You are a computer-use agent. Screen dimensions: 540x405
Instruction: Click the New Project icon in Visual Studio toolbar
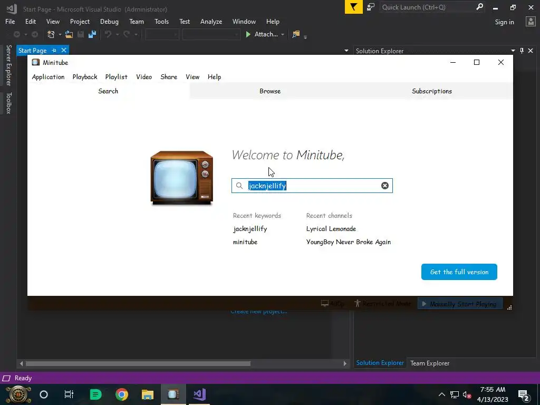click(x=51, y=34)
